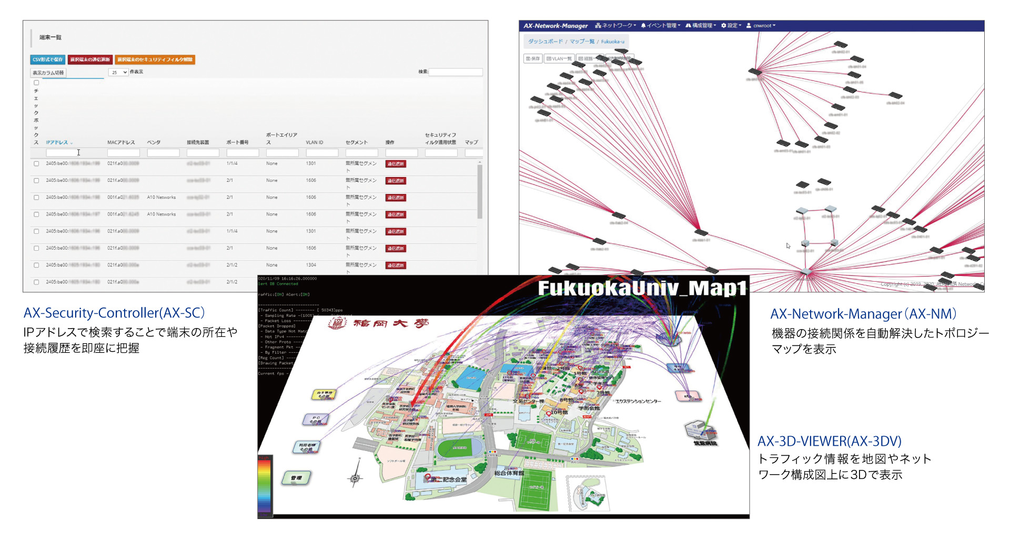This screenshot has height=534, width=1010.
Task: Click the terminal list vertical scrollbar
Action: click(x=480, y=191)
